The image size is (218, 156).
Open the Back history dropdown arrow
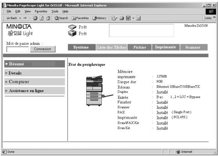pos(20,18)
